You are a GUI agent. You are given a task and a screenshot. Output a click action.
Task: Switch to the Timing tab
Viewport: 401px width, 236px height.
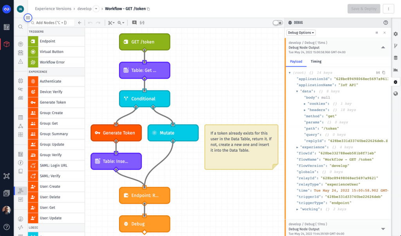[316, 61]
